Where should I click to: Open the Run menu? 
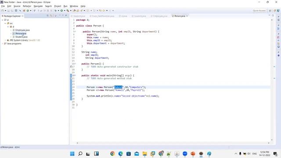click(x=65, y=6)
